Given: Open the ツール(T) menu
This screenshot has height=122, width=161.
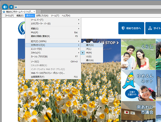Looking at the screenshot, I should point(55,16).
